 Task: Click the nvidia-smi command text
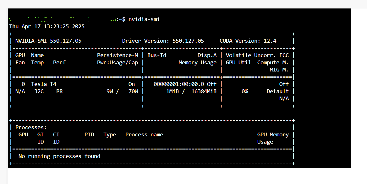point(144,19)
